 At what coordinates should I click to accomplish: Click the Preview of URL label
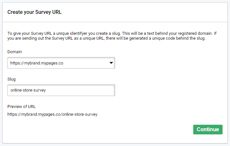(x=21, y=106)
